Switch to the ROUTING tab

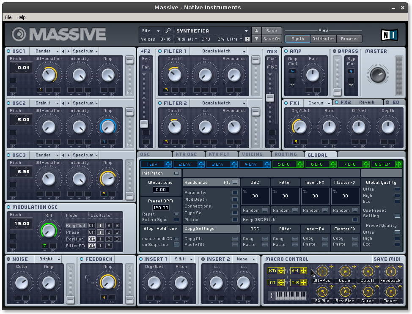[286, 155]
